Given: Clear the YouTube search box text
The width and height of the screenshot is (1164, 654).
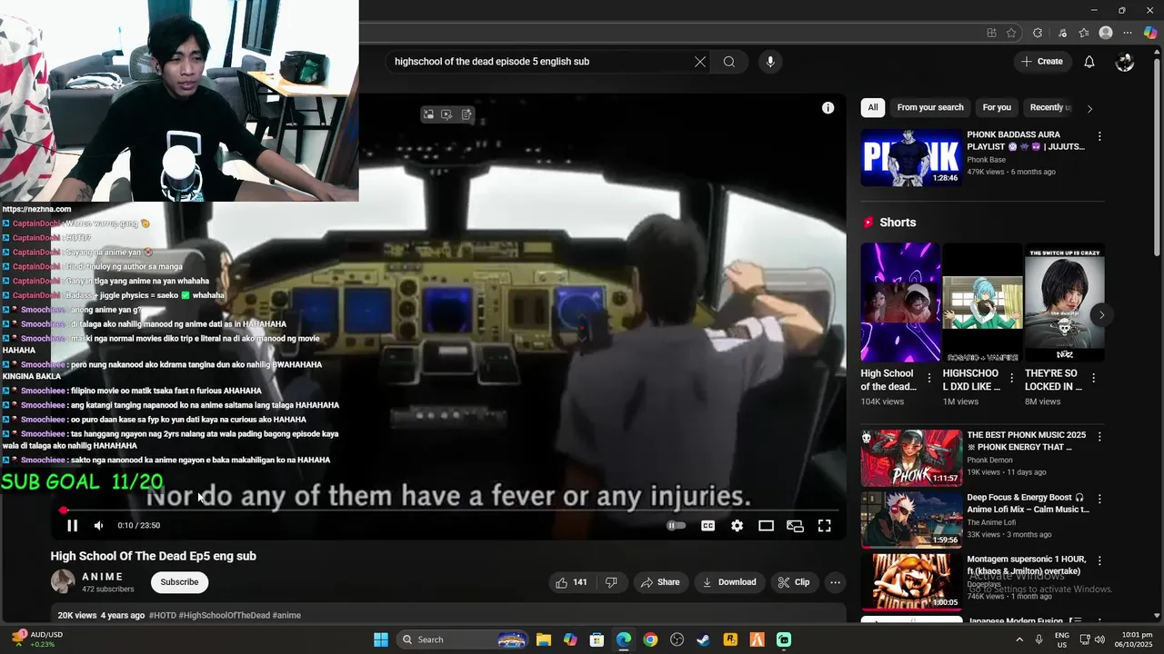Looking at the screenshot, I should 700,62.
